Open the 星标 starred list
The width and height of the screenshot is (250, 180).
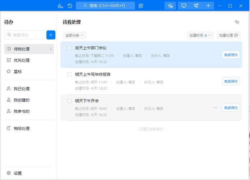pyautogui.click(x=29, y=72)
